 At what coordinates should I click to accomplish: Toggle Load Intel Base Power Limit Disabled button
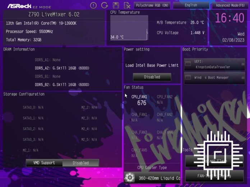click(152, 77)
